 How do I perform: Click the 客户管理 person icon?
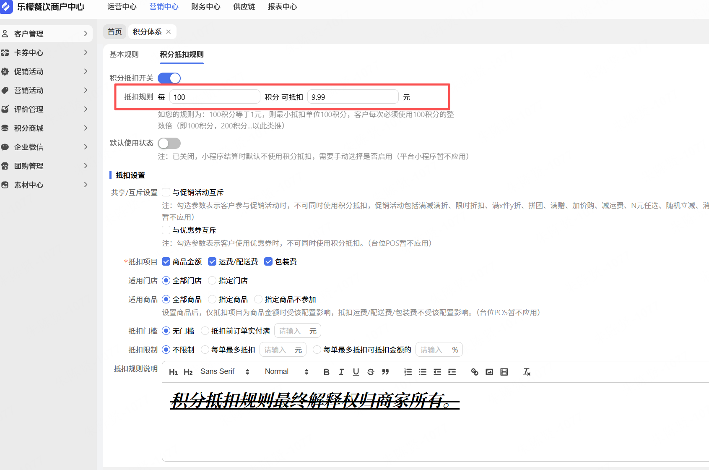point(5,34)
